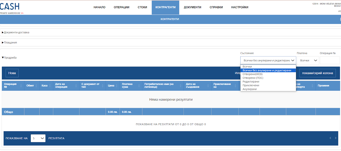Viewport: 341px width, 151px height.
Task: Select the КОНТРАГЕНТИ menu tab
Action: (x=165, y=7)
